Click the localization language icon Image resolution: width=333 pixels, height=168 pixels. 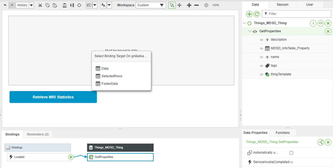pos(103,5)
